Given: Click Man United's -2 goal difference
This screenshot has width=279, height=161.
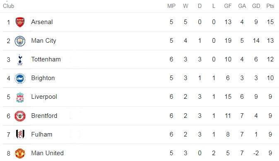Looking at the screenshot, I should point(256,153).
